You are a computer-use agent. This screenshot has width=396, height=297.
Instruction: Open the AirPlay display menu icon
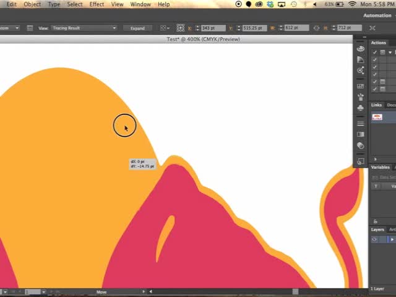click(x=282, y=4)
